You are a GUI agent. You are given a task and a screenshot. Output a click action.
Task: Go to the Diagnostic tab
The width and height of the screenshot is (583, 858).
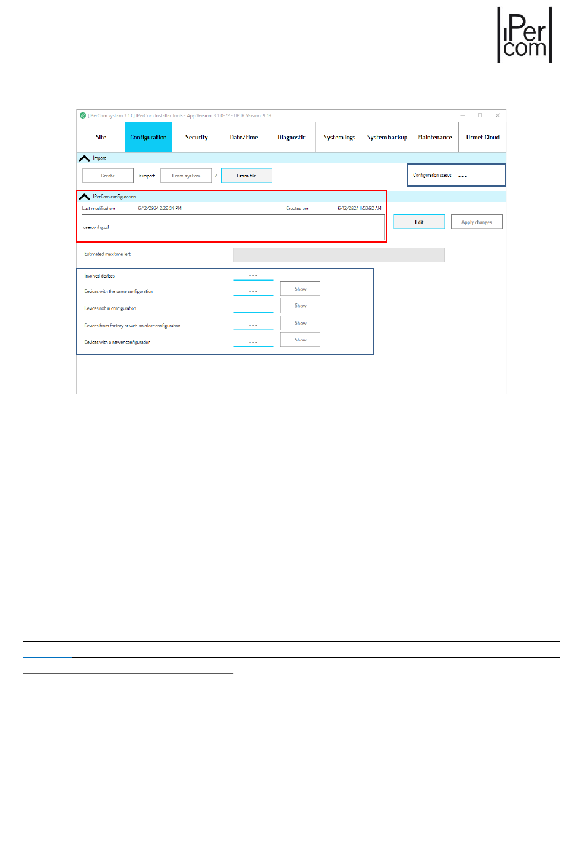(291, 137)
